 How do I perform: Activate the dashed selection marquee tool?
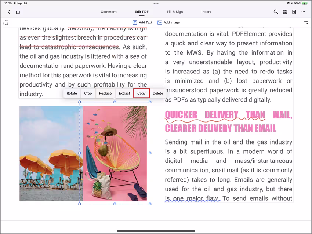tap(6, 22)
